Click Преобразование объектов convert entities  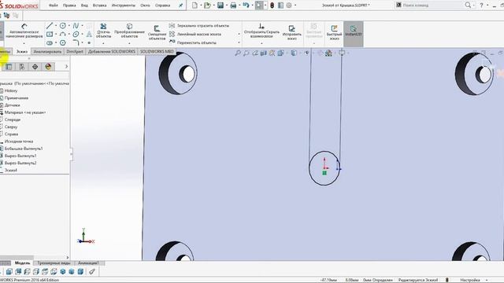[129, 31]
